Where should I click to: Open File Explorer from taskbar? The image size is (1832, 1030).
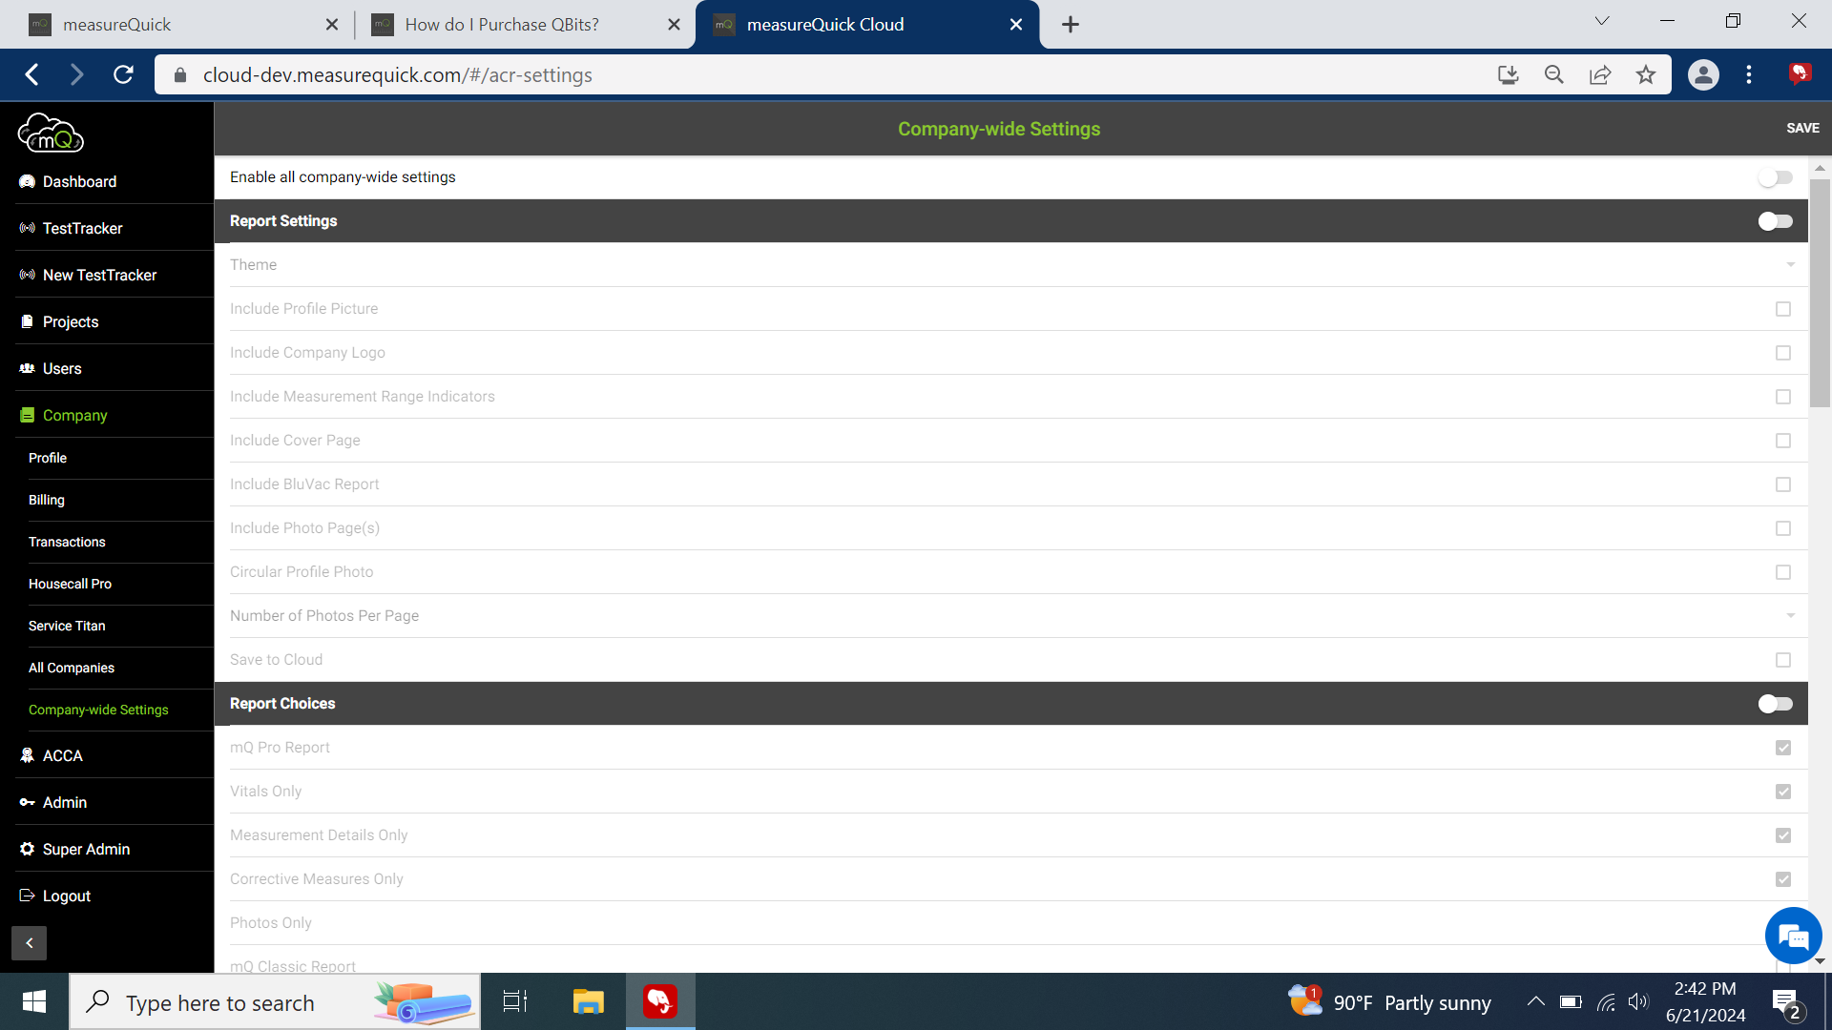click(x=588, y=1001)
